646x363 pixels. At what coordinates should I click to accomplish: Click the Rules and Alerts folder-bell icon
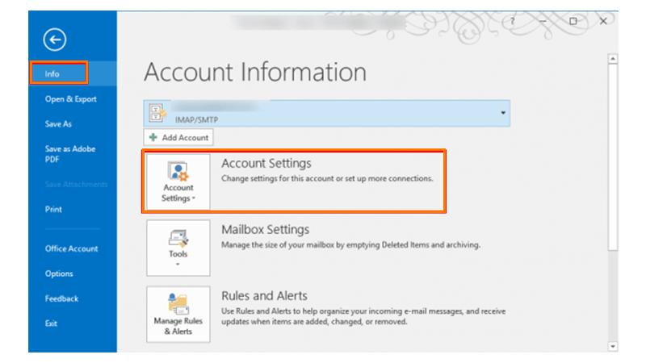tap(178, 304)
